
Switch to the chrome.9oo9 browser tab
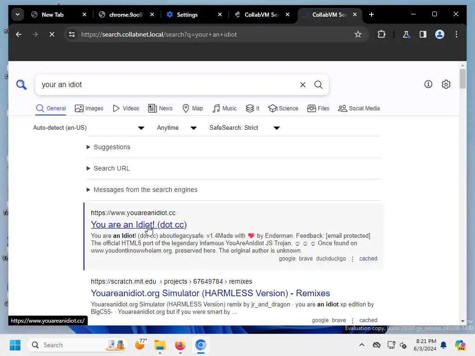126,14
